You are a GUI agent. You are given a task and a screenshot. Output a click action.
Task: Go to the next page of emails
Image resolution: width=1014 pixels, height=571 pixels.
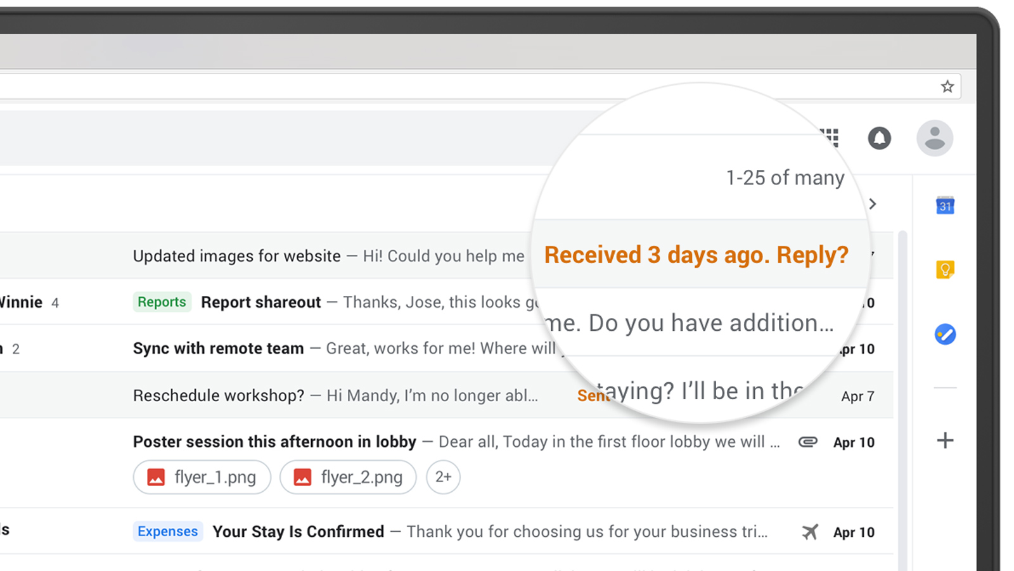point(873,204)
